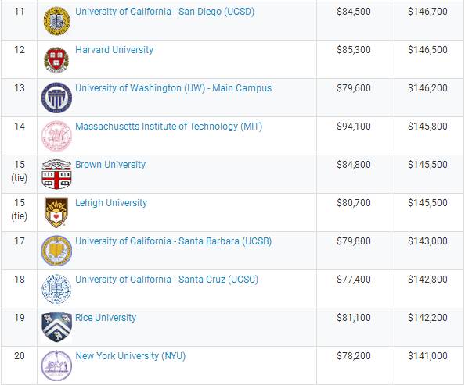Open Massachusetts Institute of Technology link

coord(169,127)
